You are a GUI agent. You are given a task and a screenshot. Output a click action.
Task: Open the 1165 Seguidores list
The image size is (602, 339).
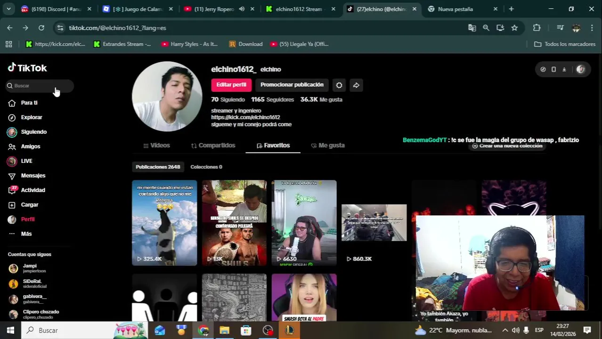(x=272, y=99)
